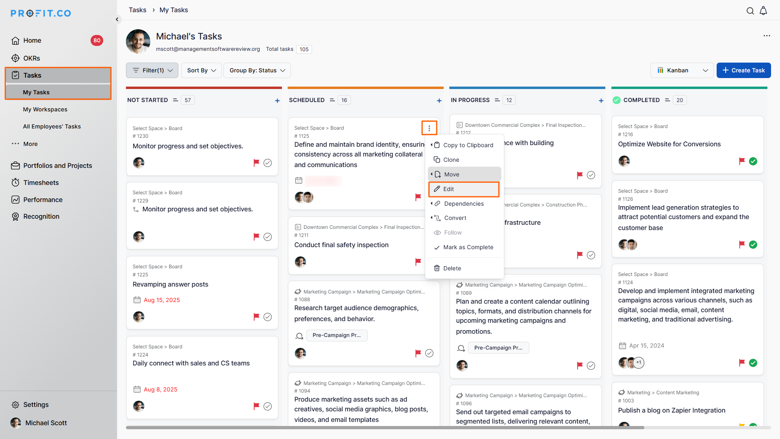Open page options ellipsis at top right

(x=767, y=36)
